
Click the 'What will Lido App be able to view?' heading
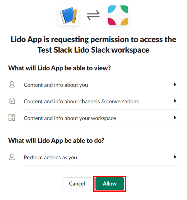[x=59, y=68]
